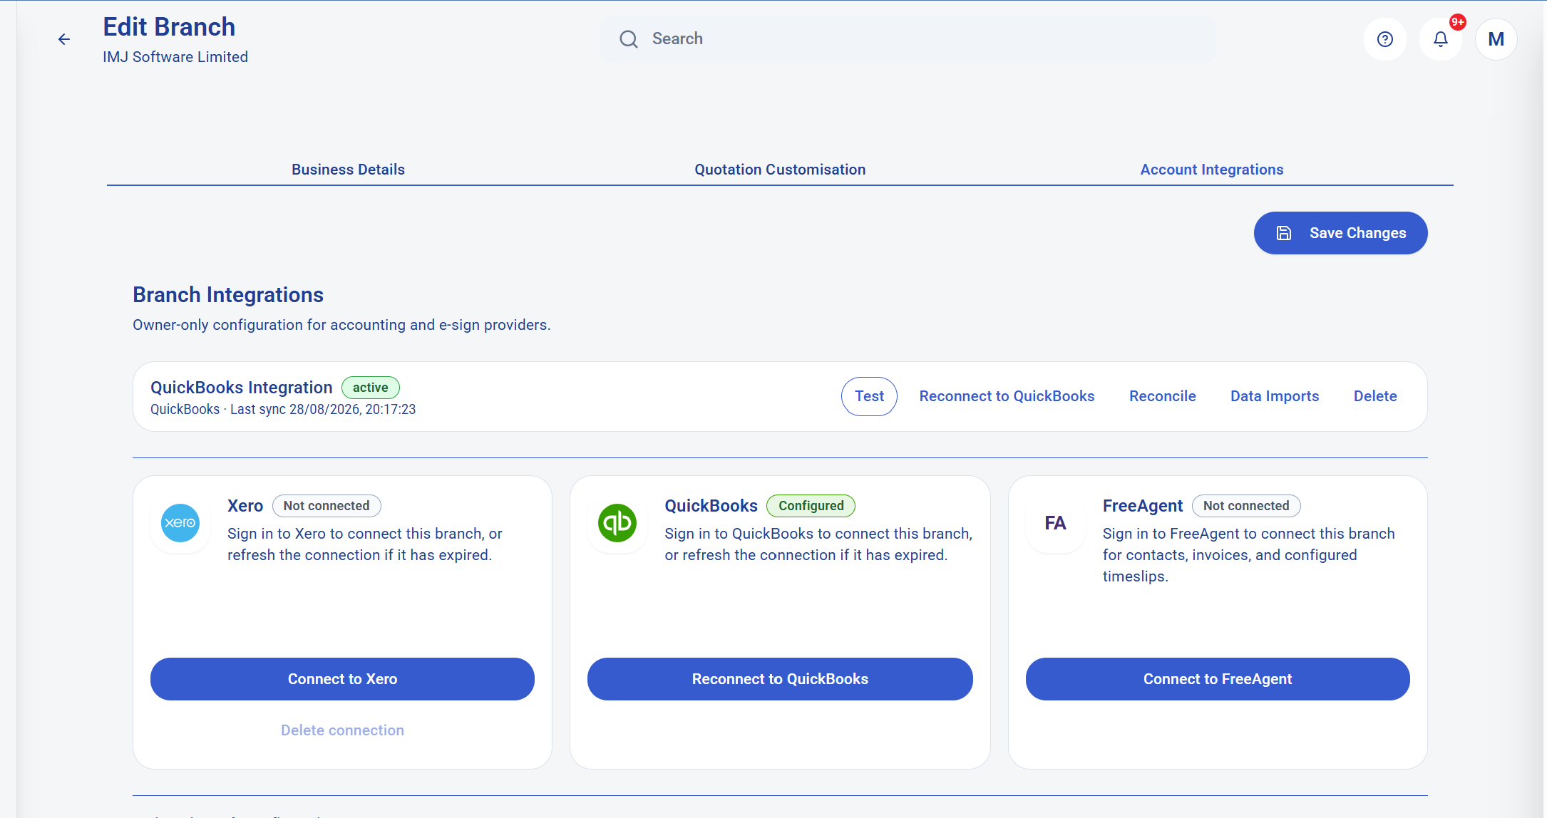Open the user profile avatar M
Viewport: 1547px width, 818px height.
pyautogui.click(x=1496, y=39)
